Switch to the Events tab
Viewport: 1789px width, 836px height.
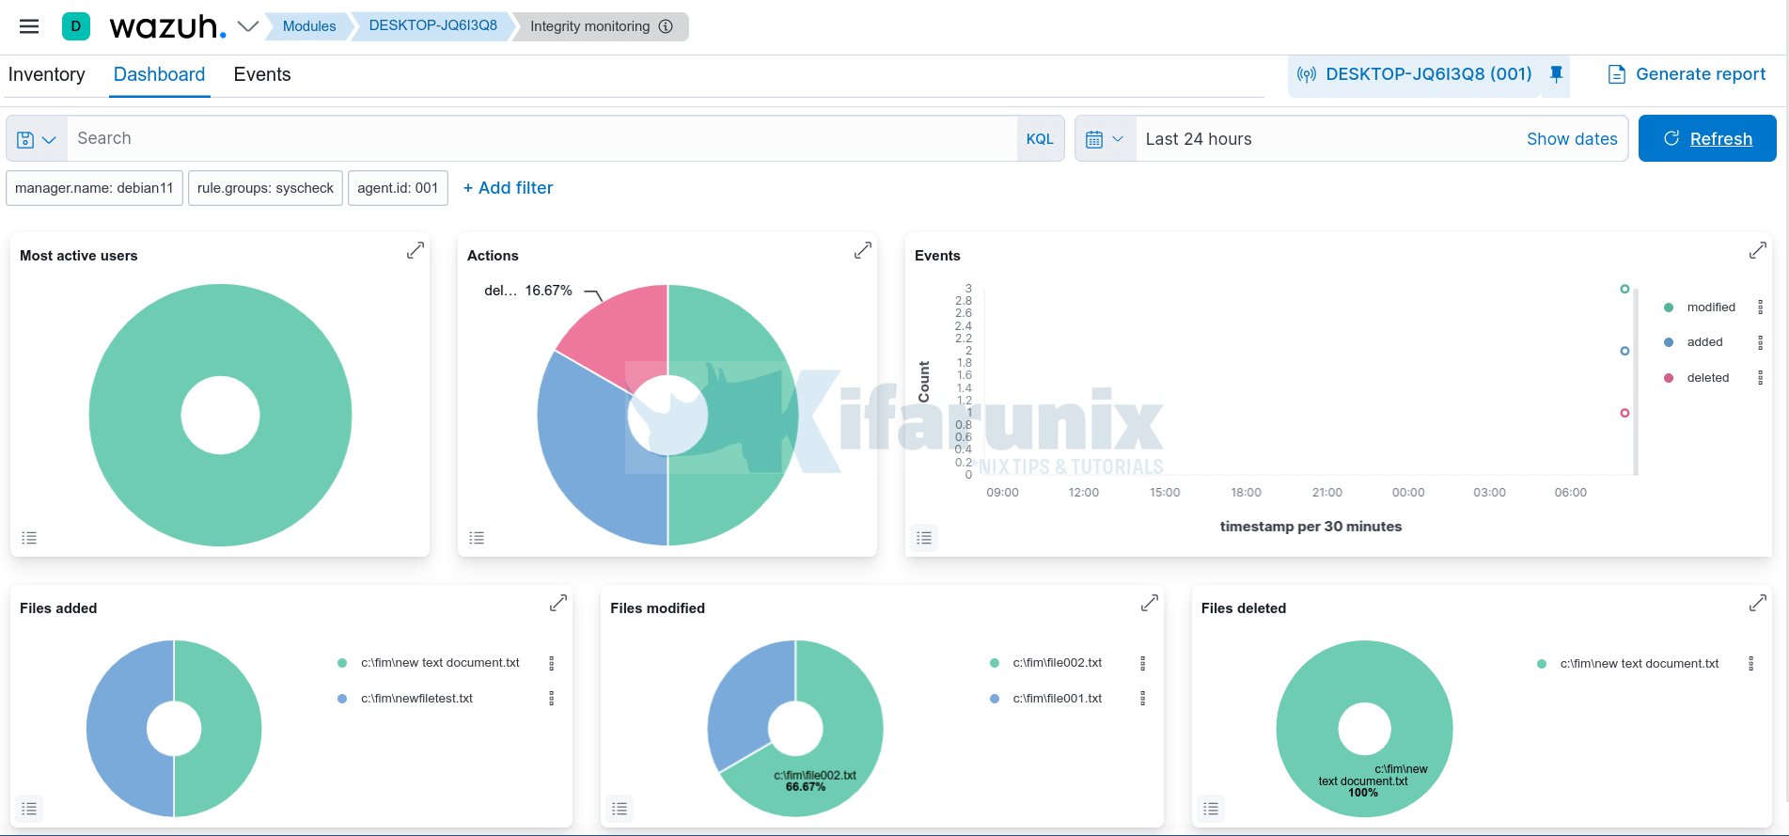point(261,75)
